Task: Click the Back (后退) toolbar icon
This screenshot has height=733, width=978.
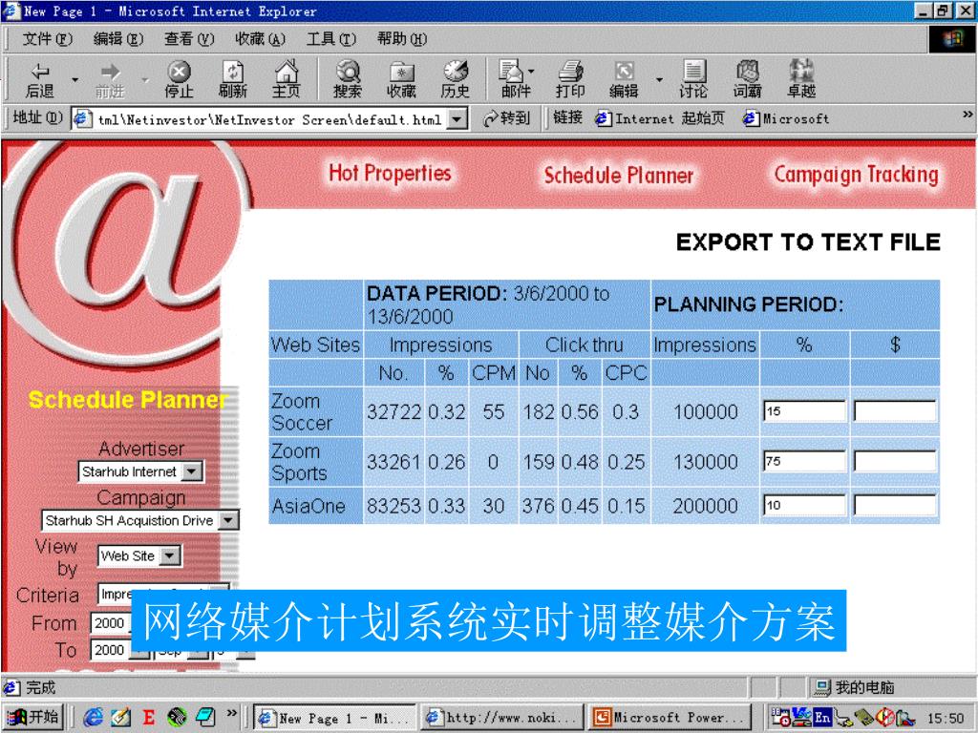Action: pyautogui.click(x=40, y=80)
